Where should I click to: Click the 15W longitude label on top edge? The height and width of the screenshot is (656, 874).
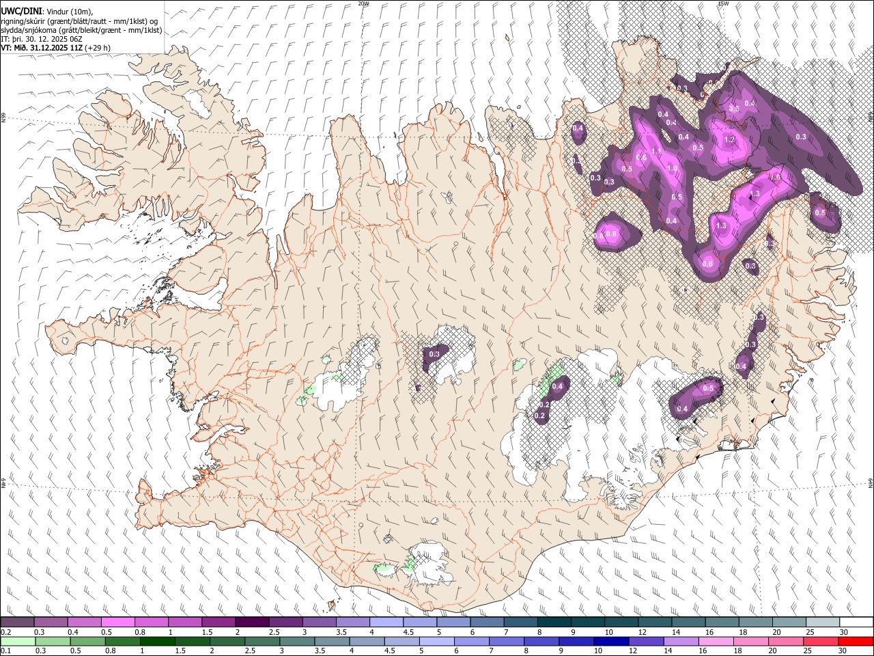coord(723,3)
